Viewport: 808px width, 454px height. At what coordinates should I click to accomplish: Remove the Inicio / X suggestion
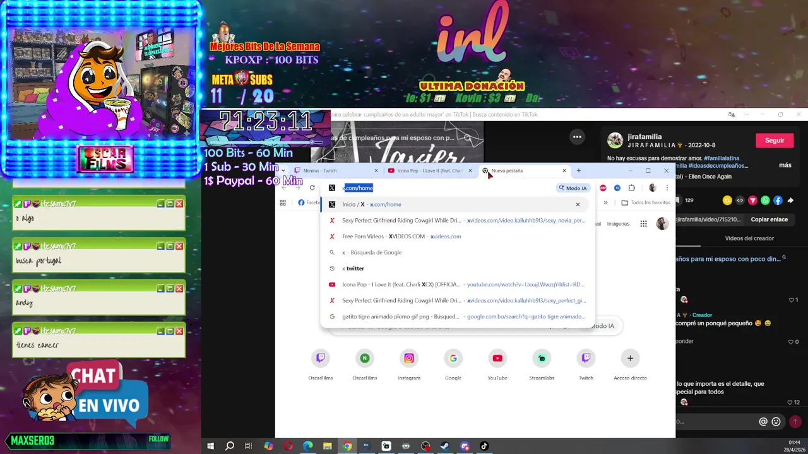tap(578, 204)
